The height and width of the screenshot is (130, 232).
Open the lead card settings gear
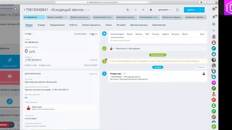coord(151,10)
